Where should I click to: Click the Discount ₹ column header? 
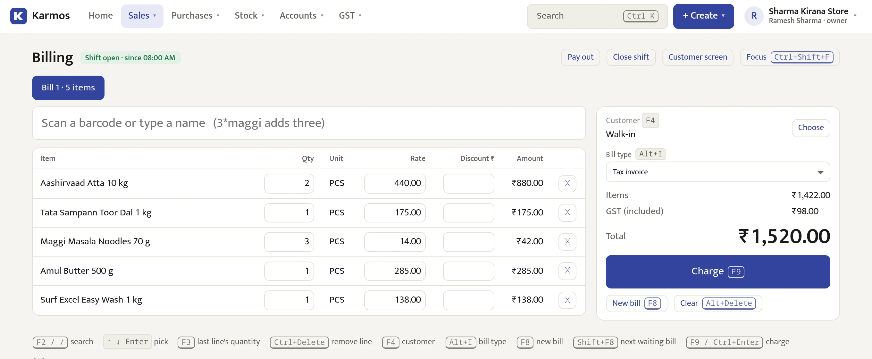pyautogui.click(x=477, y=158)
